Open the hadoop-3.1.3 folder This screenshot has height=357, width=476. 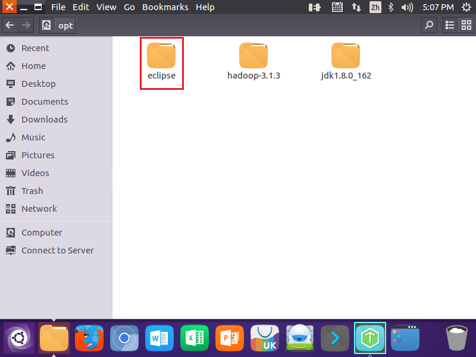click(x=253, y=62)
